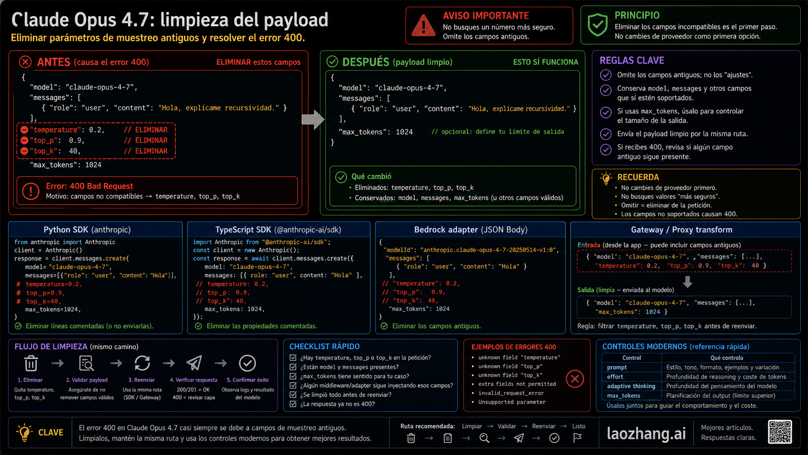Click the green check beside Eliminar los campos antiguos
The image size is (808, 455).
(384, 326)
